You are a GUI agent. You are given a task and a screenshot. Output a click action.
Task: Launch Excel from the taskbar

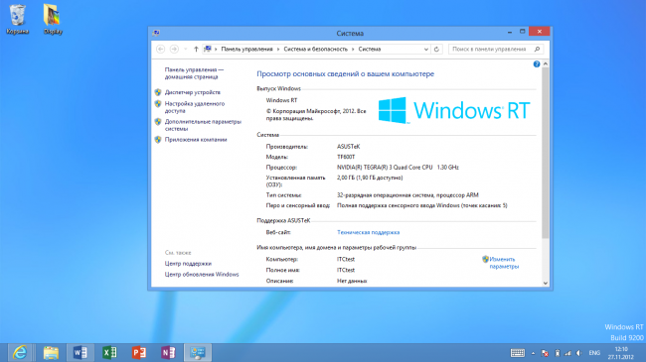click(x=109, y=352)
